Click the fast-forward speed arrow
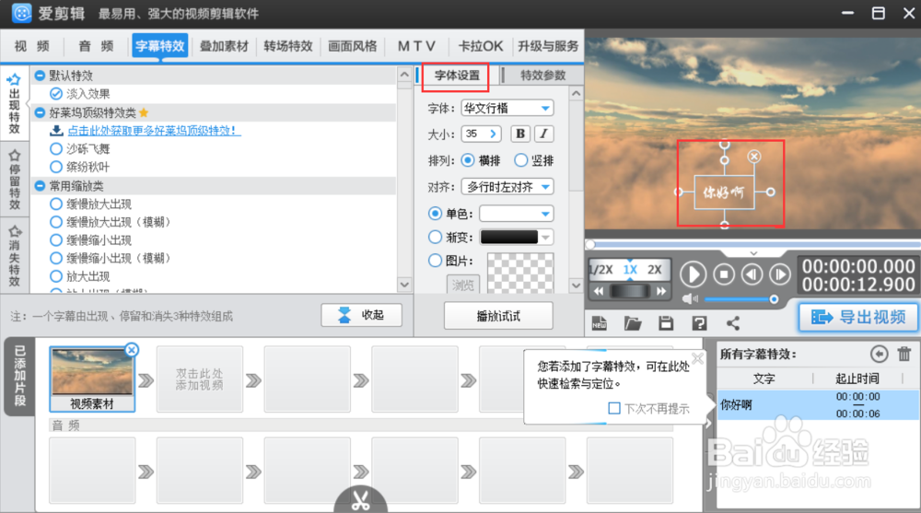The height and width of the screenshot is (513, 921). pos(661,291)
